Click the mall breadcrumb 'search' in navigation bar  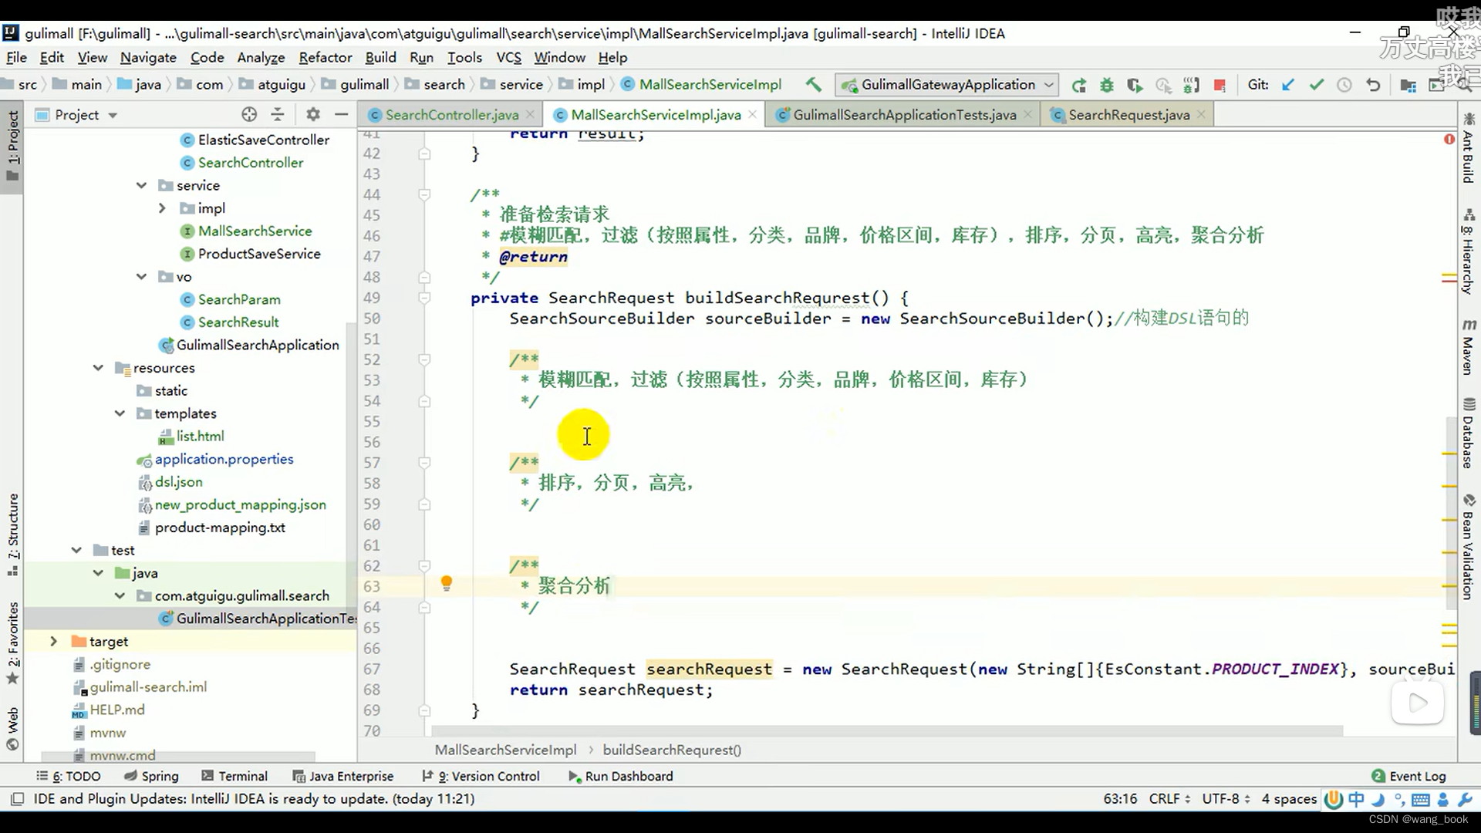(x=444, y=85)
